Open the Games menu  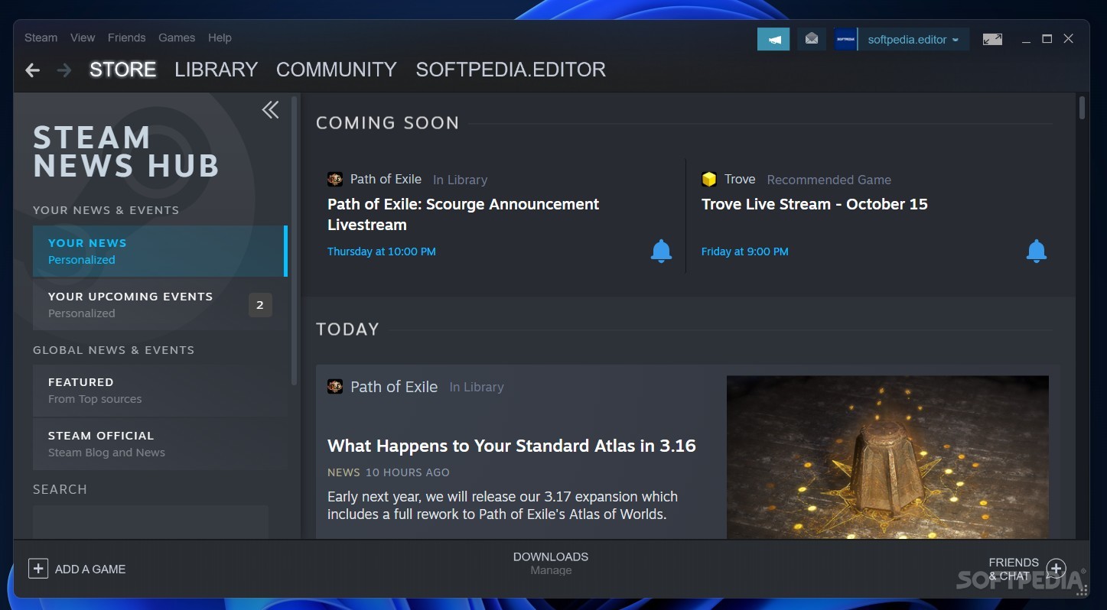coord(177,37)
